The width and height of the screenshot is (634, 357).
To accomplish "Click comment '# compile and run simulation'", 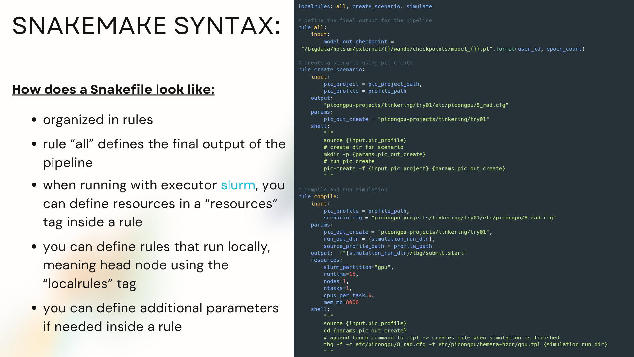I will click(343, 190).
